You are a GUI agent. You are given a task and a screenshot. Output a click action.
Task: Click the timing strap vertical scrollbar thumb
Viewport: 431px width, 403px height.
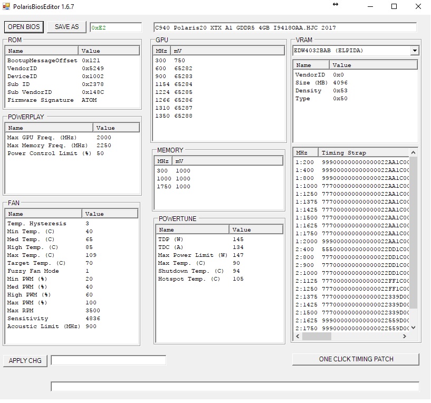[413, 233]
